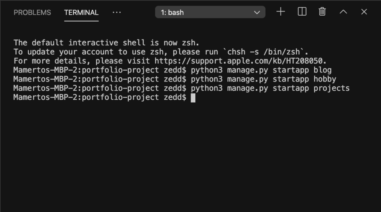Kill terminal using trash can icon
Screen dimensions: 381x212
point(322,12)
